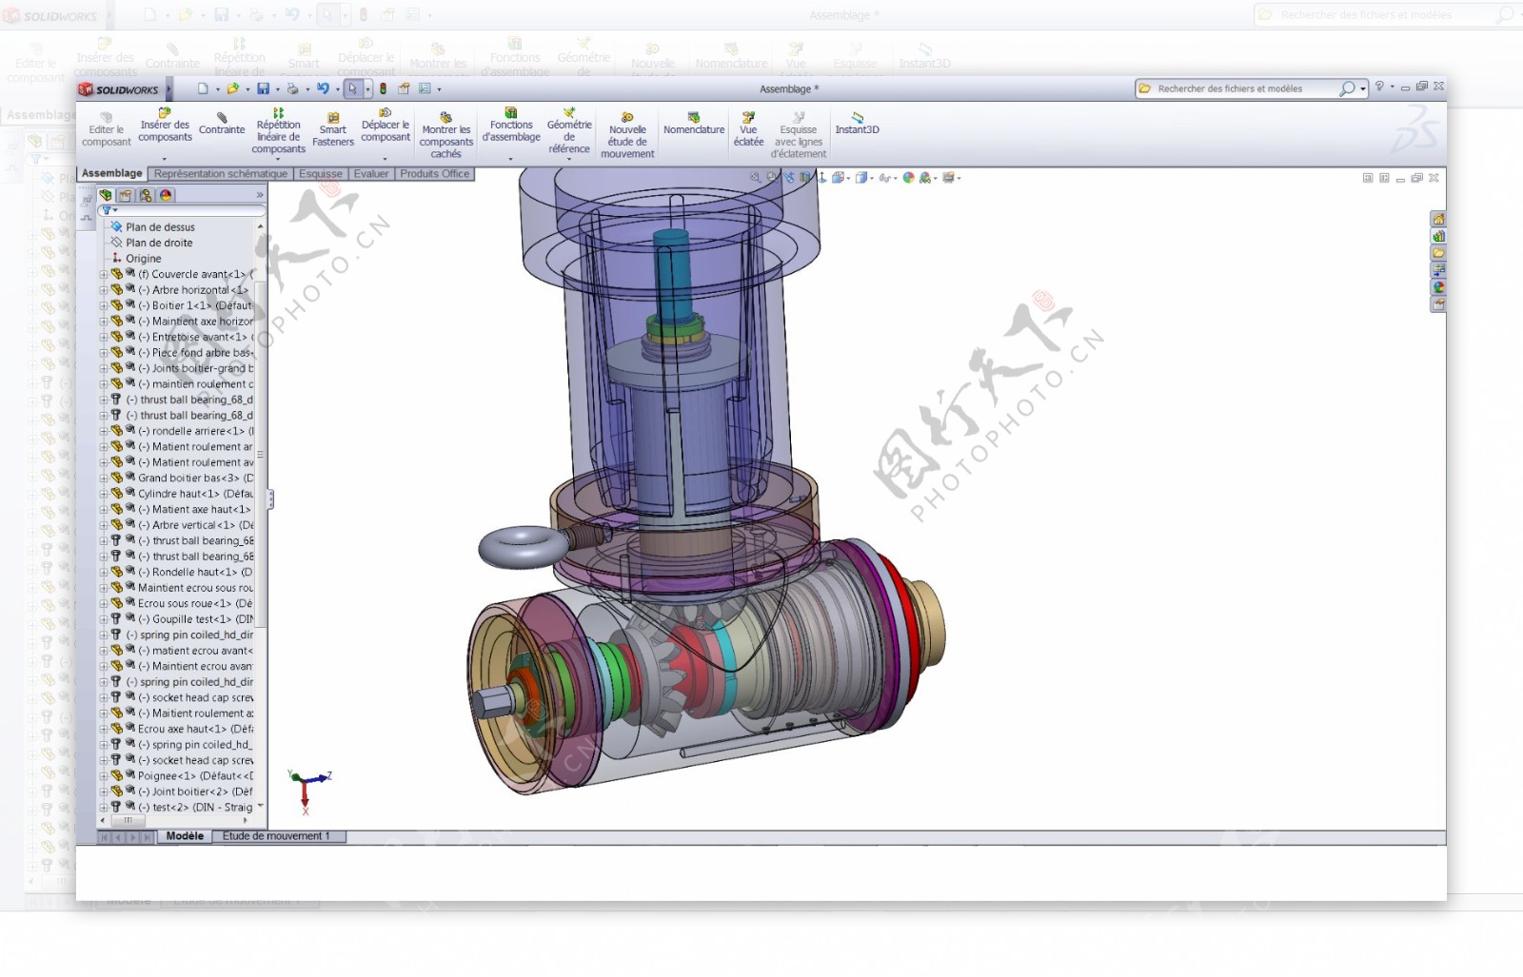Select Plan de dessus in tree
The image size is (1523, 977).
click(160, 227)
